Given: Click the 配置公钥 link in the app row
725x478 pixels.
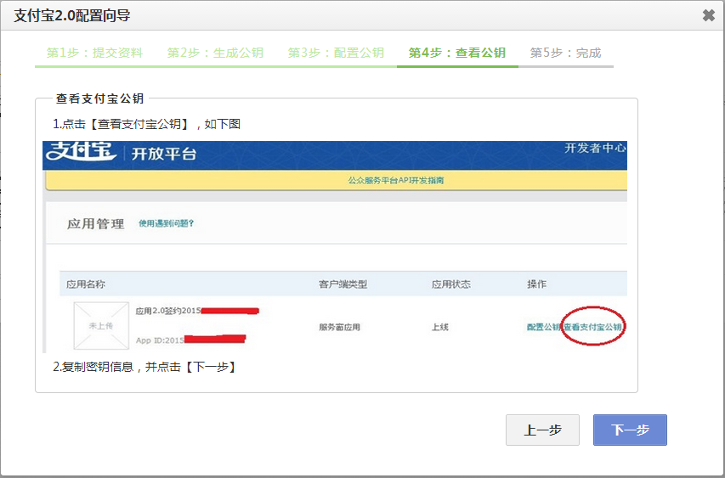Looking at the screenshot, I should [x=543, y=327].
